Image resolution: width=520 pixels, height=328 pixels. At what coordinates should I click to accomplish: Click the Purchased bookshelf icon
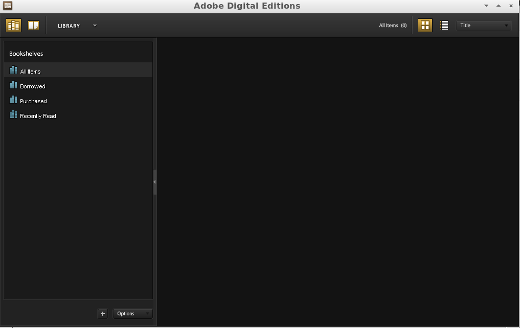coord(13,100)
